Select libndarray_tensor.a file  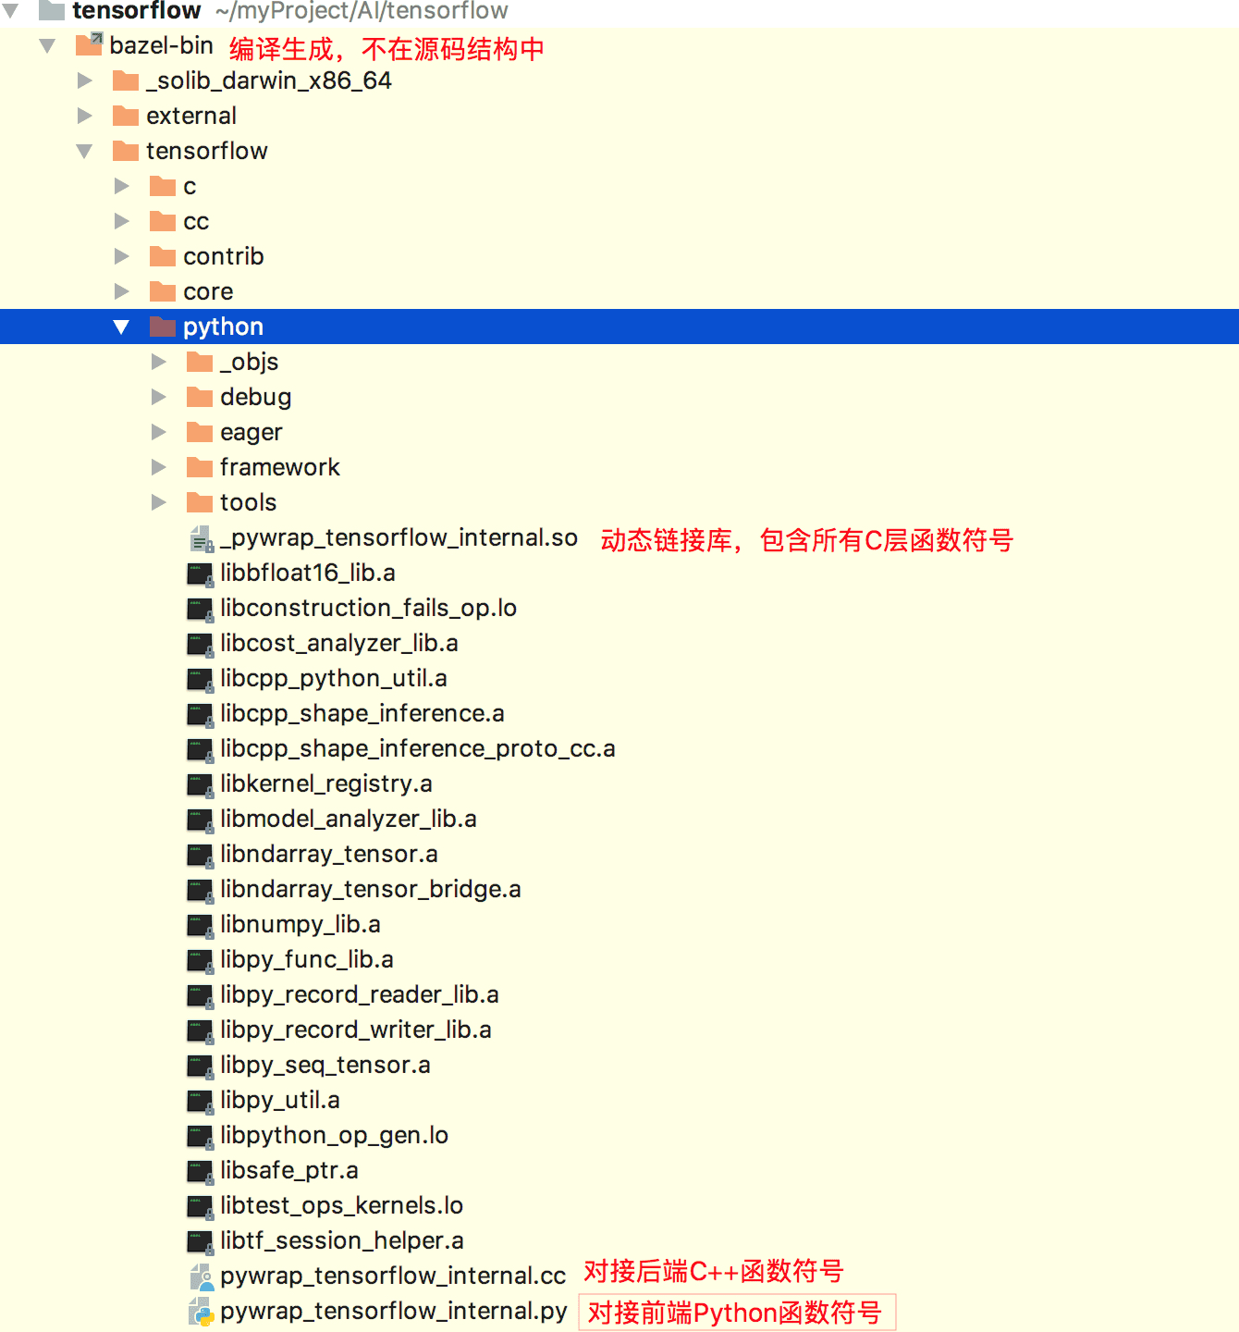tap(329, 854)
